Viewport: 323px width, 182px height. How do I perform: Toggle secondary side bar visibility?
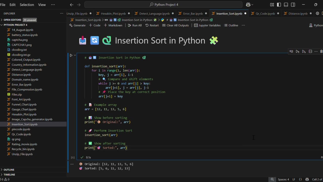293,5
